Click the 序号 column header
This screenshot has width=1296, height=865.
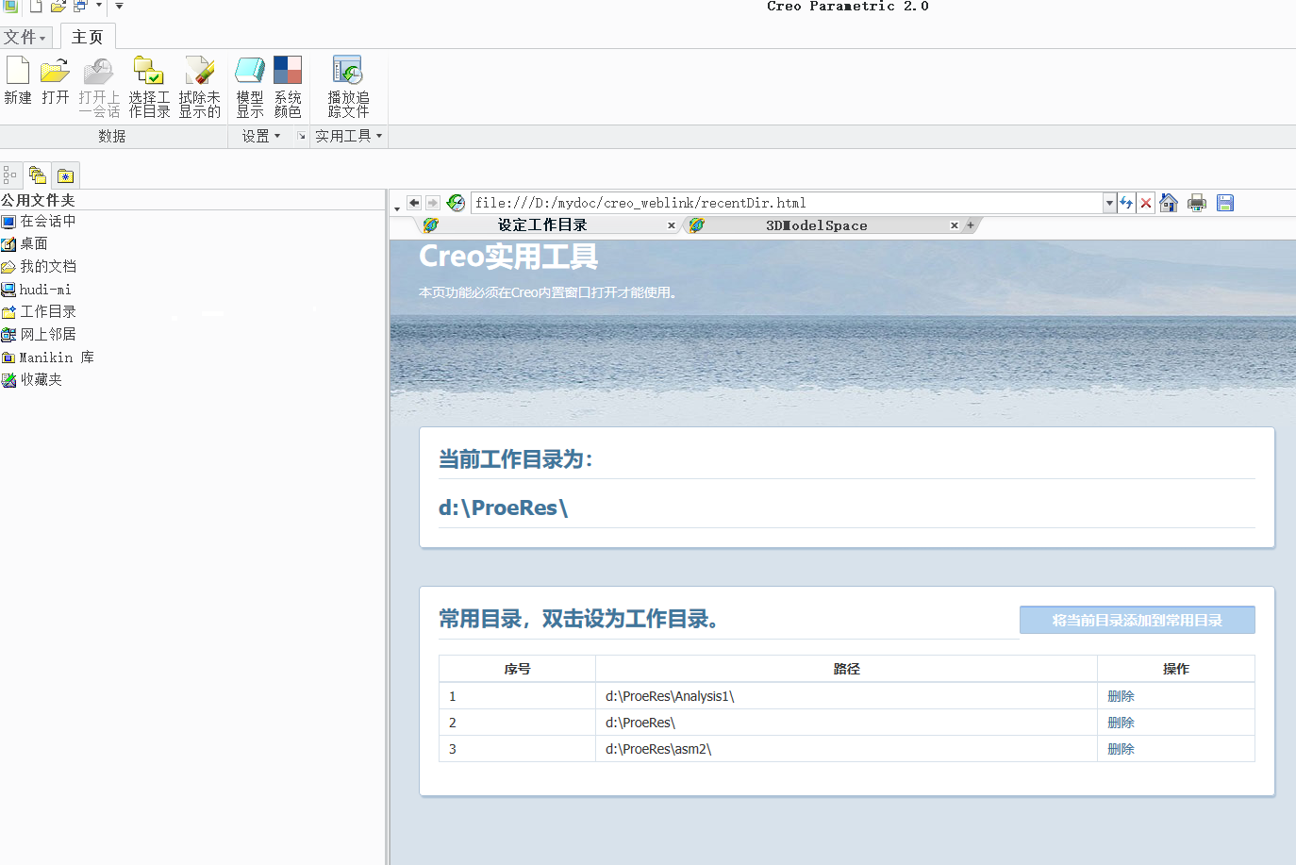pos(517,669)
